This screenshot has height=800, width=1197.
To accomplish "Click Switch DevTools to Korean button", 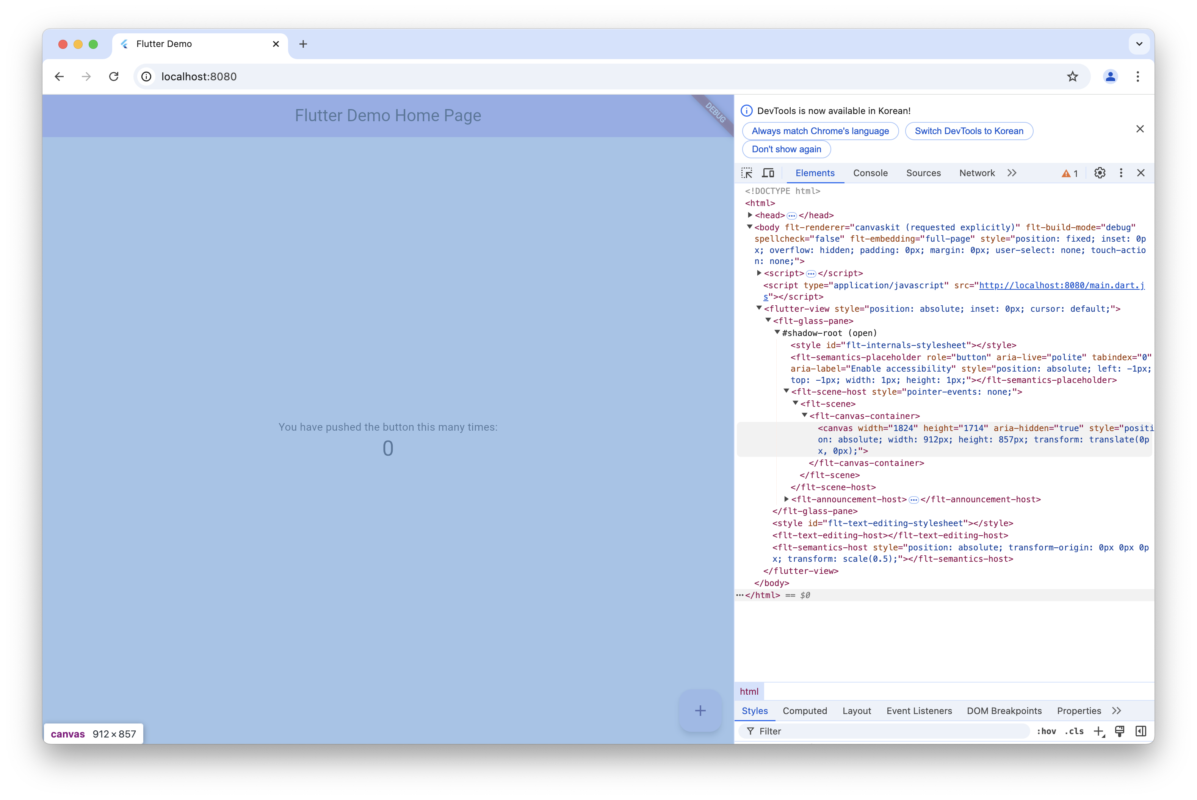I will coord(968,131).
